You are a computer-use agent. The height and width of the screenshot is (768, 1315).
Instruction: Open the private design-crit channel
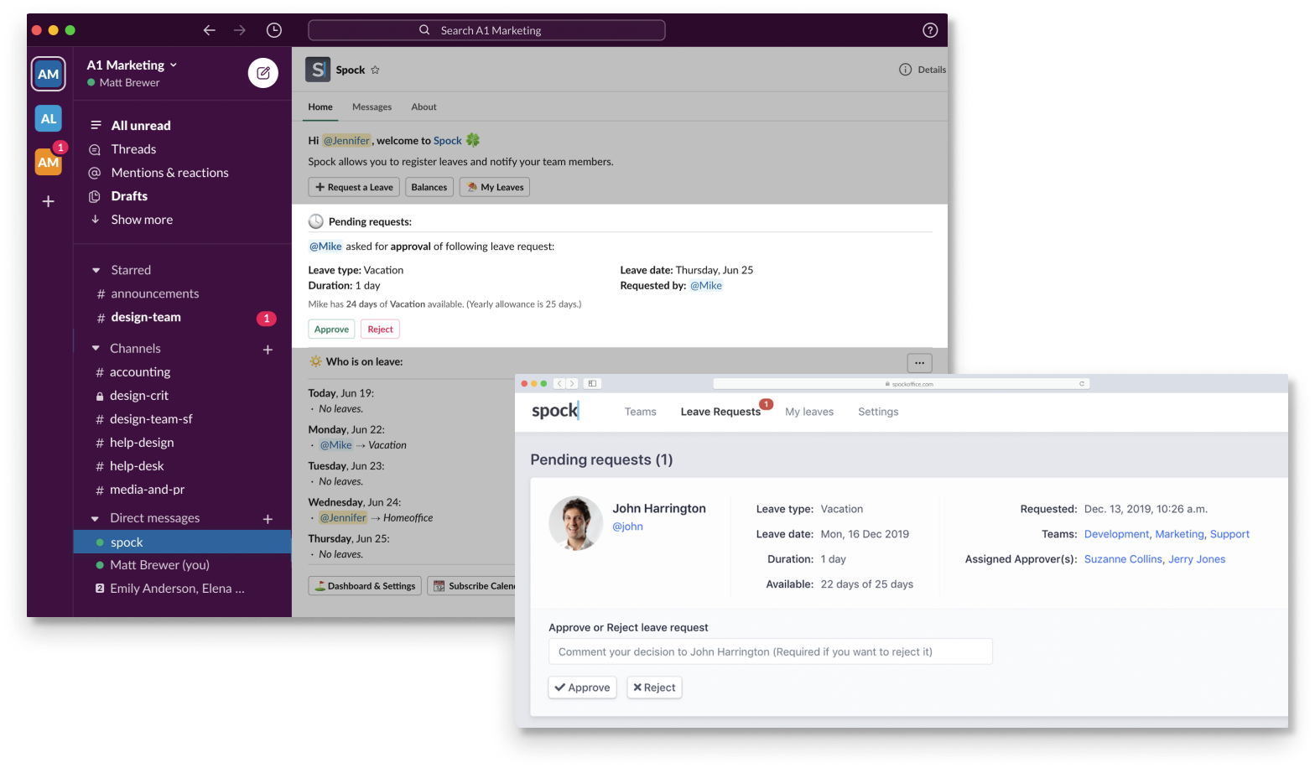pyautogui.click(x=139, y=396)
